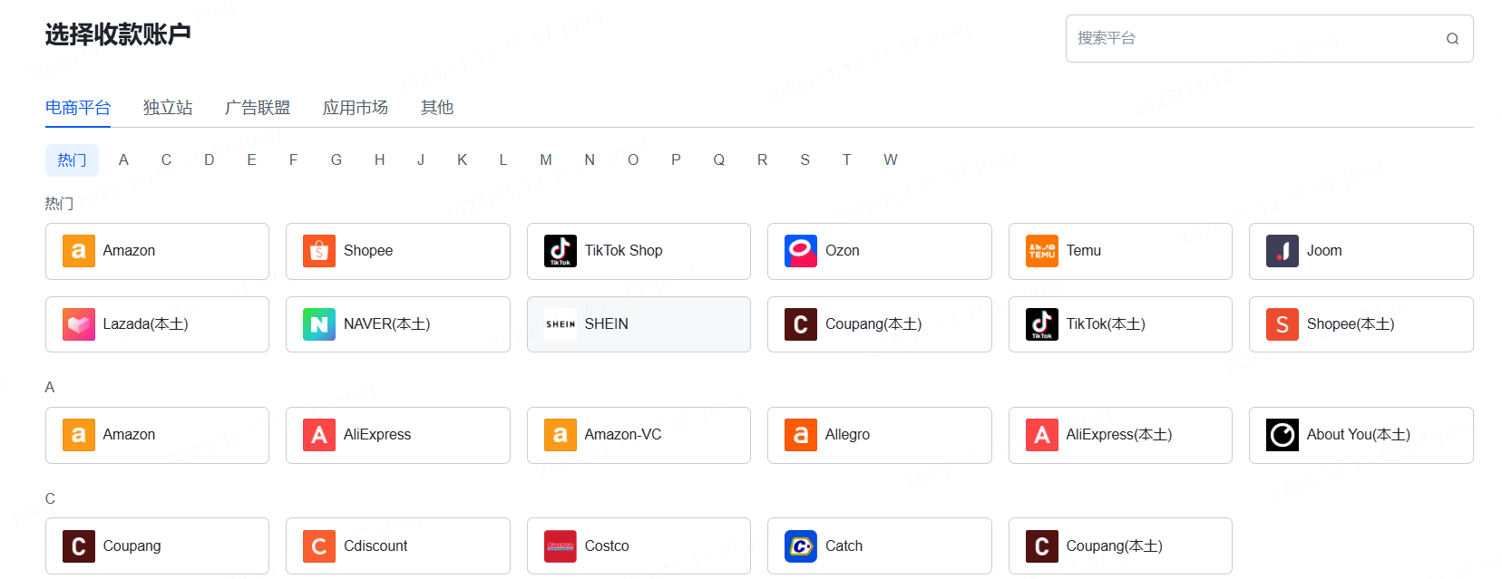Screen dimensions: 1502x579
Task: Click the Ozon logo icon
Action: [x=801, y=251]
